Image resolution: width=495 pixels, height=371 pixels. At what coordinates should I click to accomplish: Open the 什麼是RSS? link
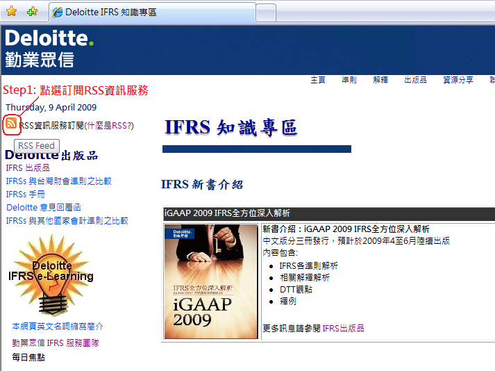point(109,126)
